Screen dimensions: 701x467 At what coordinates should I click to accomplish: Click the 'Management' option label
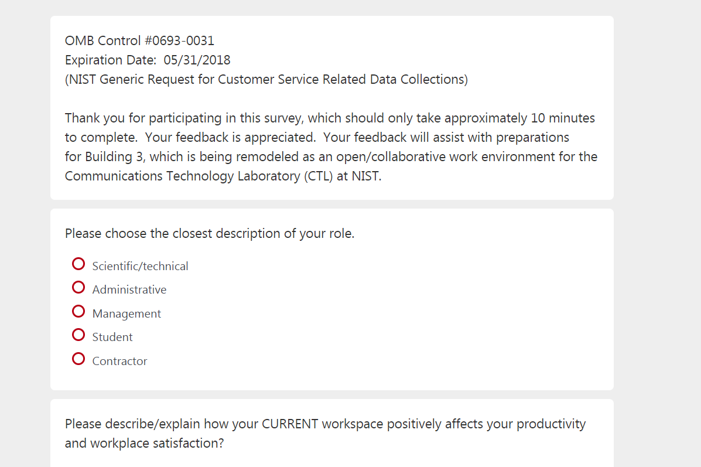point(126,313)
